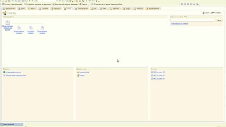
Task: Click Показать панель функций toolbar button
Action: (12, 4)
